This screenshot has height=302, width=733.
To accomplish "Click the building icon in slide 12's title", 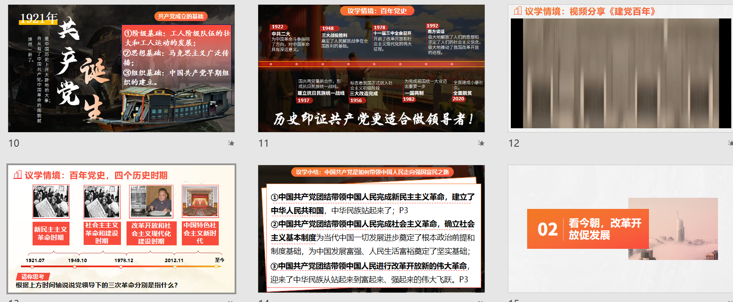I will coord(518,11).
